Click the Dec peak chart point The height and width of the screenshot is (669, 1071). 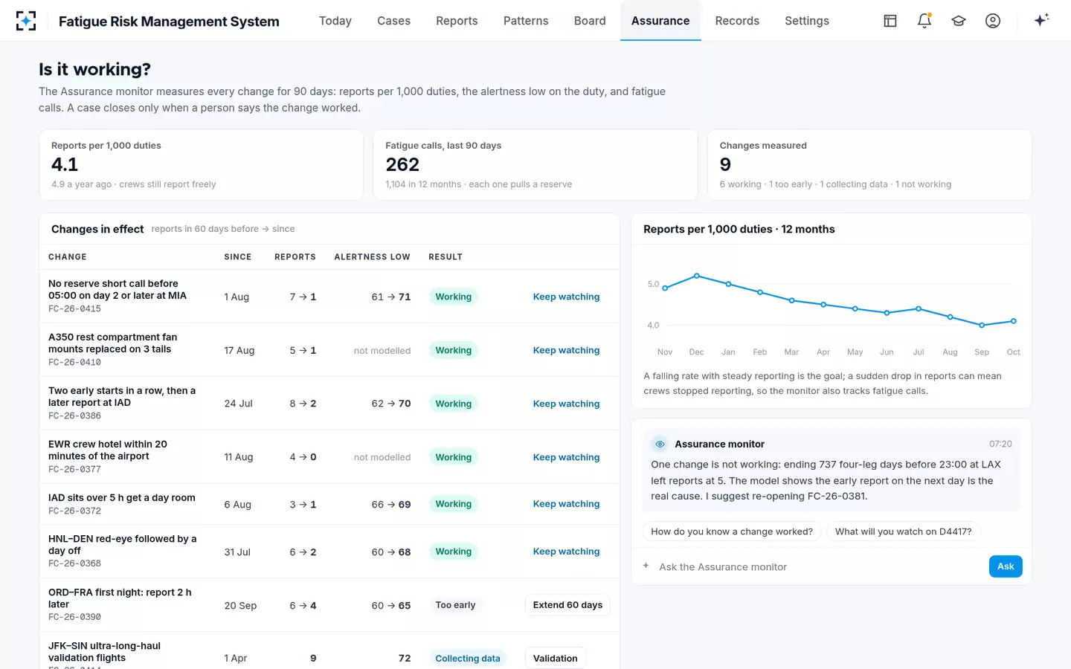tap(697, 276)
